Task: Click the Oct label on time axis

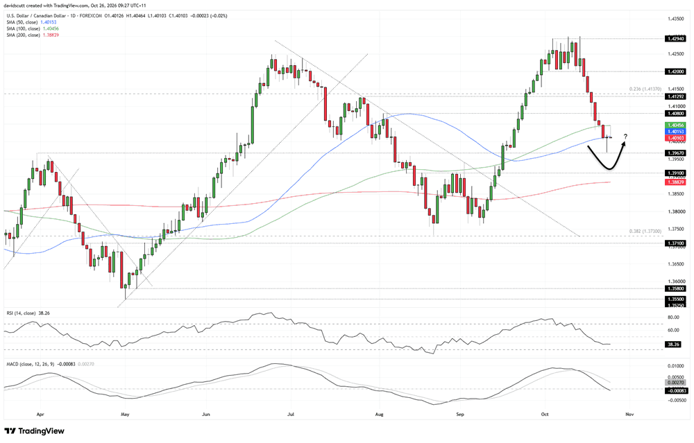Action: [545, 415]
